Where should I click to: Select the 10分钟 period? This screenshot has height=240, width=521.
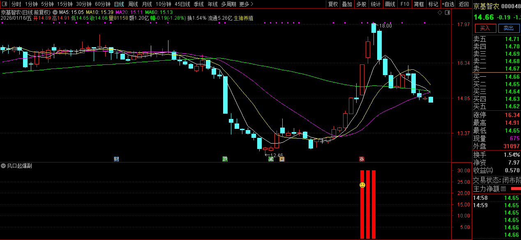163,4
